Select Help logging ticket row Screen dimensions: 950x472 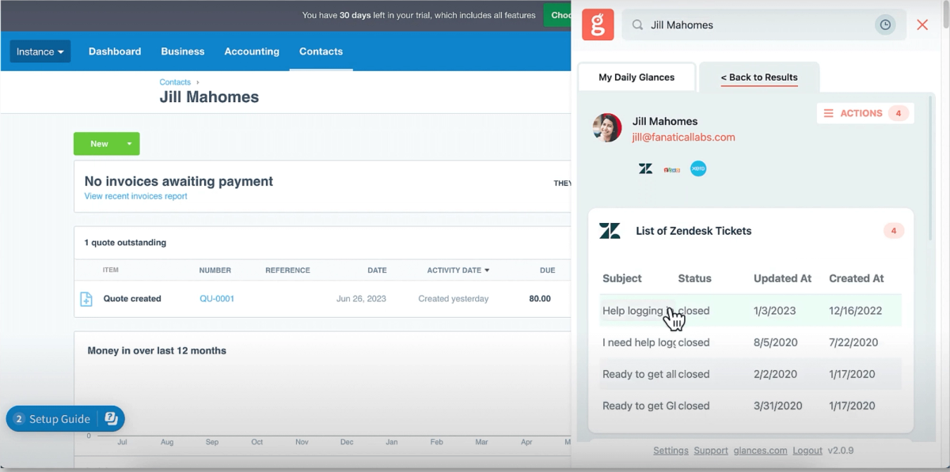click(x=750, y=311)
